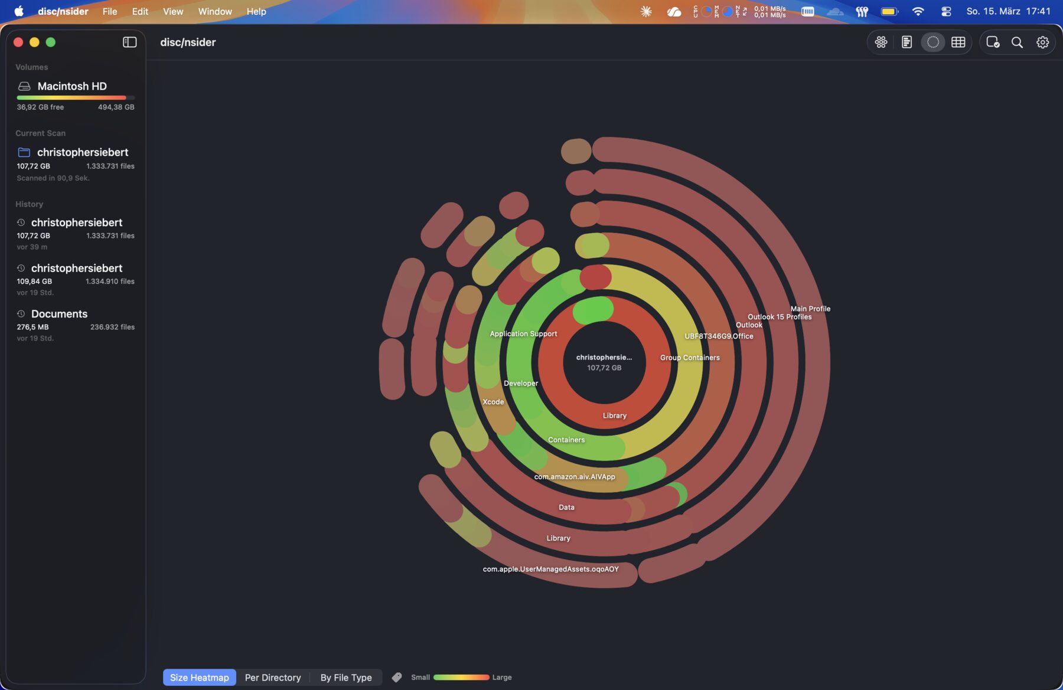Open the christophersiebert current scan
Screen dimensions: 1063x690
point(76,164)
